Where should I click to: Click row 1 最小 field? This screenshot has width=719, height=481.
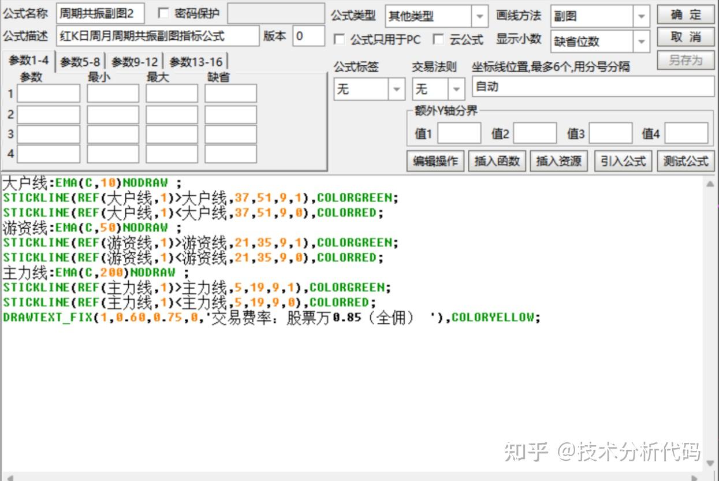tap(113, 94)
